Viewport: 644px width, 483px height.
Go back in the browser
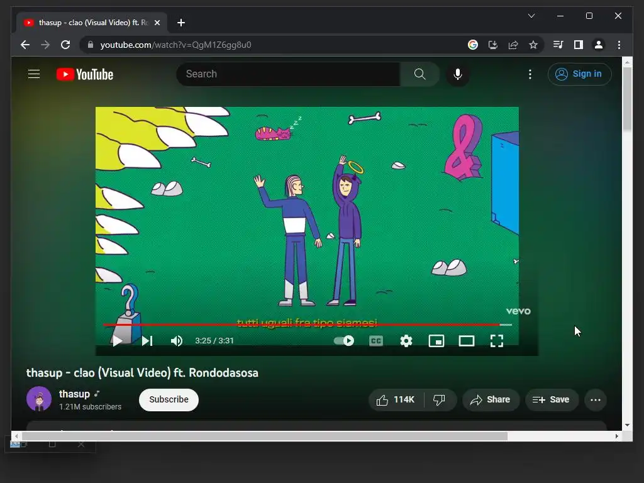pos(25,45)
